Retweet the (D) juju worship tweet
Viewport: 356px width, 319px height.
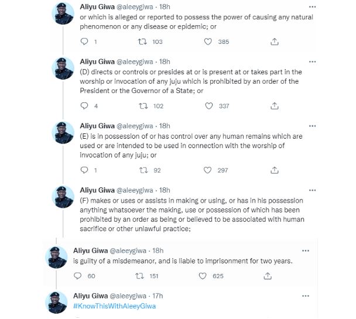click(141, 106)
